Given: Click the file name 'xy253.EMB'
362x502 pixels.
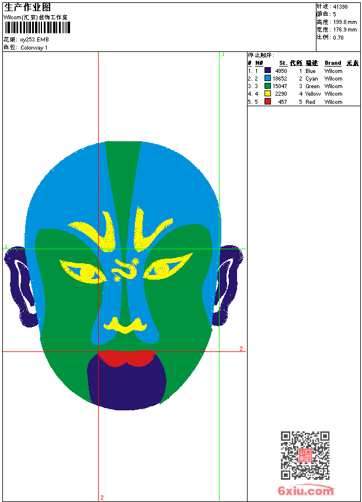Looking at the screenshot, I should pyautogui.click(x=34, y=40).
